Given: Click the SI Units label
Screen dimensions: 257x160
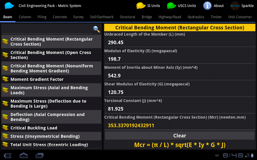Looking at the screenshot, I should 154,6.
